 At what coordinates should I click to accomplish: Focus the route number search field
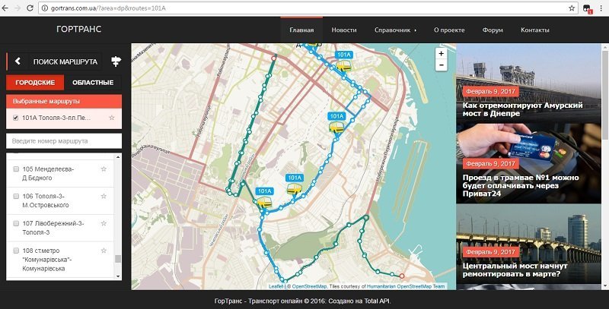[64, 141]
